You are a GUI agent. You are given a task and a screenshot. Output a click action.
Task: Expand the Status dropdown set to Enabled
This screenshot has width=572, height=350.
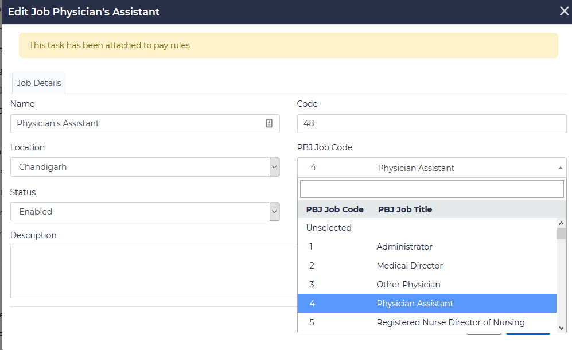145,212
